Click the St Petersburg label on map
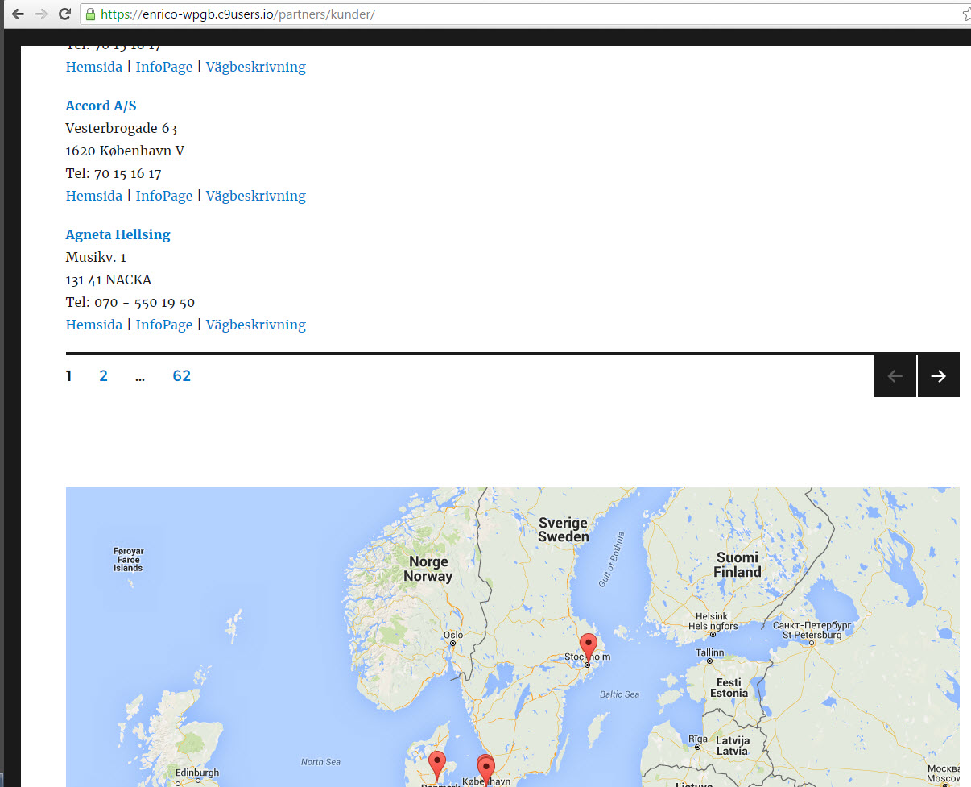Viewport: 971px width, 787px height. 812,630
